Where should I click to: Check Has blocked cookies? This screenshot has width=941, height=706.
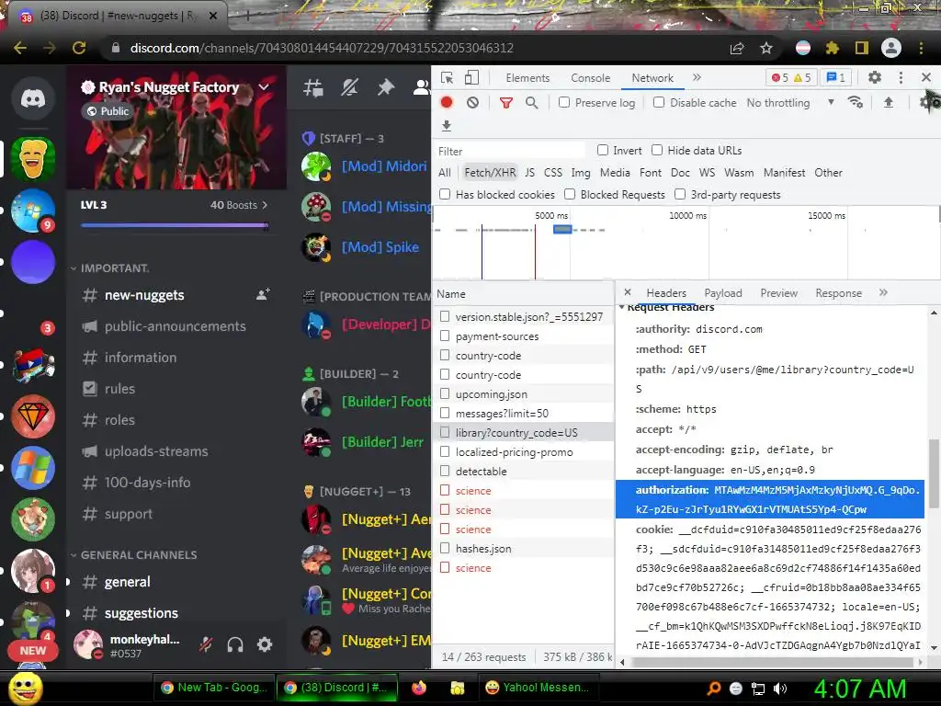[445, 194]
